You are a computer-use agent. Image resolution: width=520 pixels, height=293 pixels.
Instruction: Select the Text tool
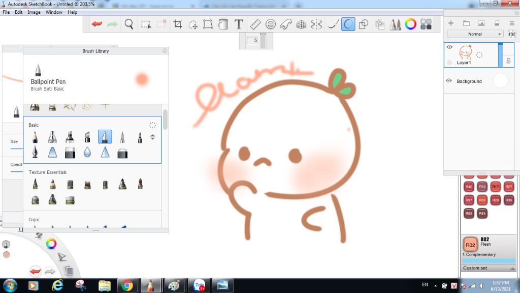[239, 24]
